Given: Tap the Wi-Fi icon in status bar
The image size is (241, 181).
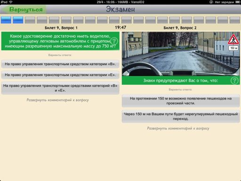Looking at the screenshot, I should pyautogui.click(x=11, y=2).
